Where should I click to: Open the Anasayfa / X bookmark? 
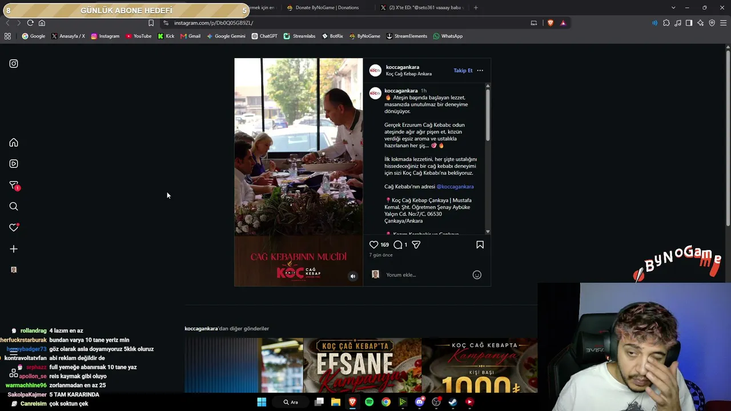[68, 36]
